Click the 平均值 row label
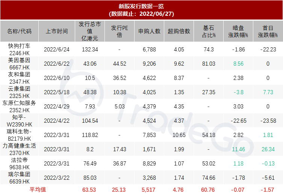 pos(38,189)
